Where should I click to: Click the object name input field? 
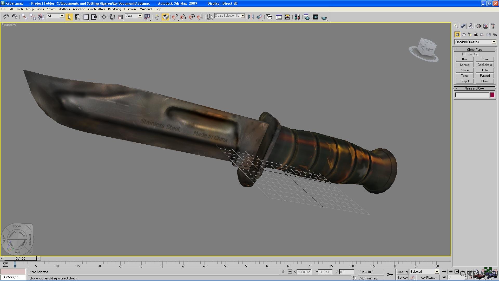[x=472, y=95]
